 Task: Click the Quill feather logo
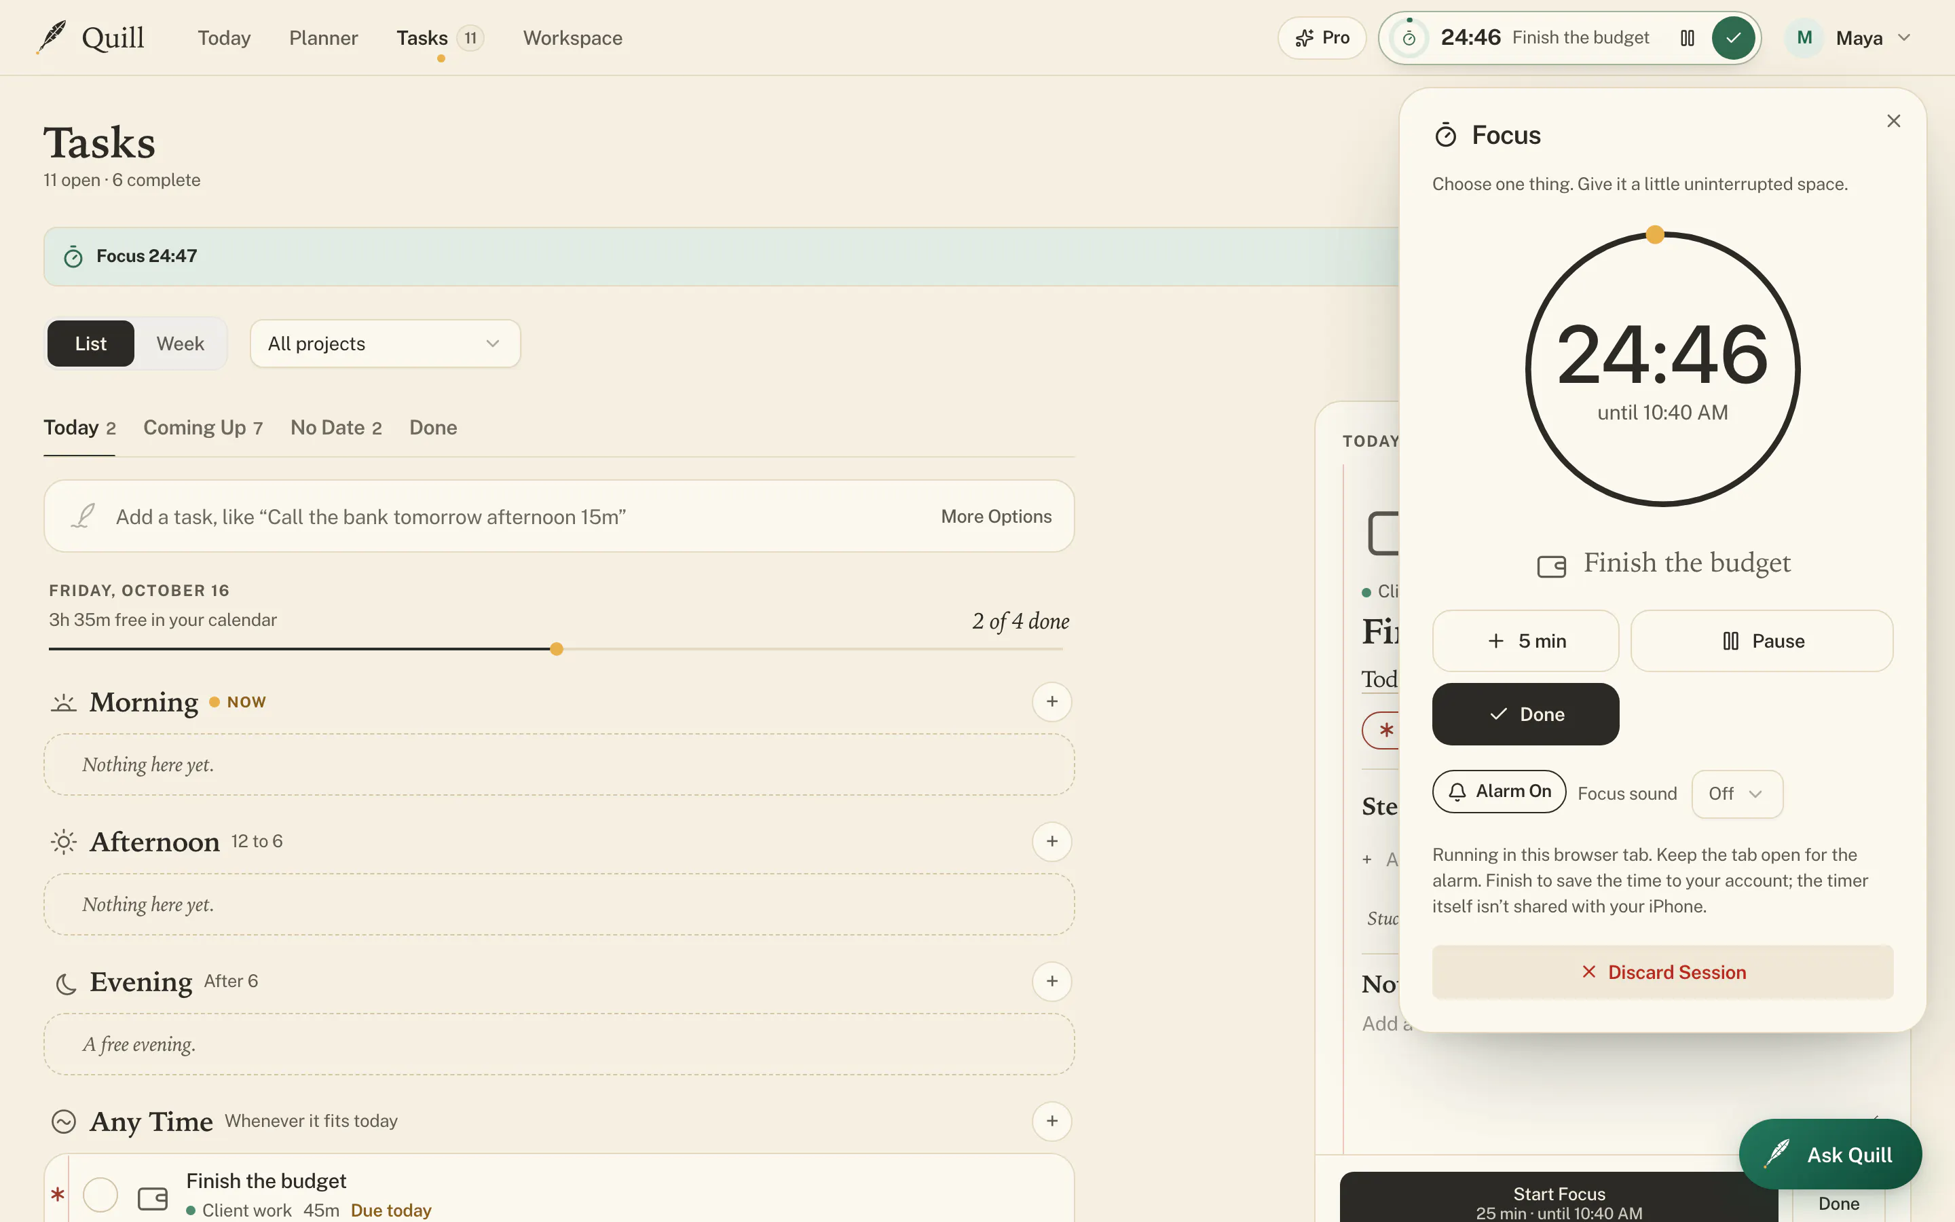tap(52, 37)
